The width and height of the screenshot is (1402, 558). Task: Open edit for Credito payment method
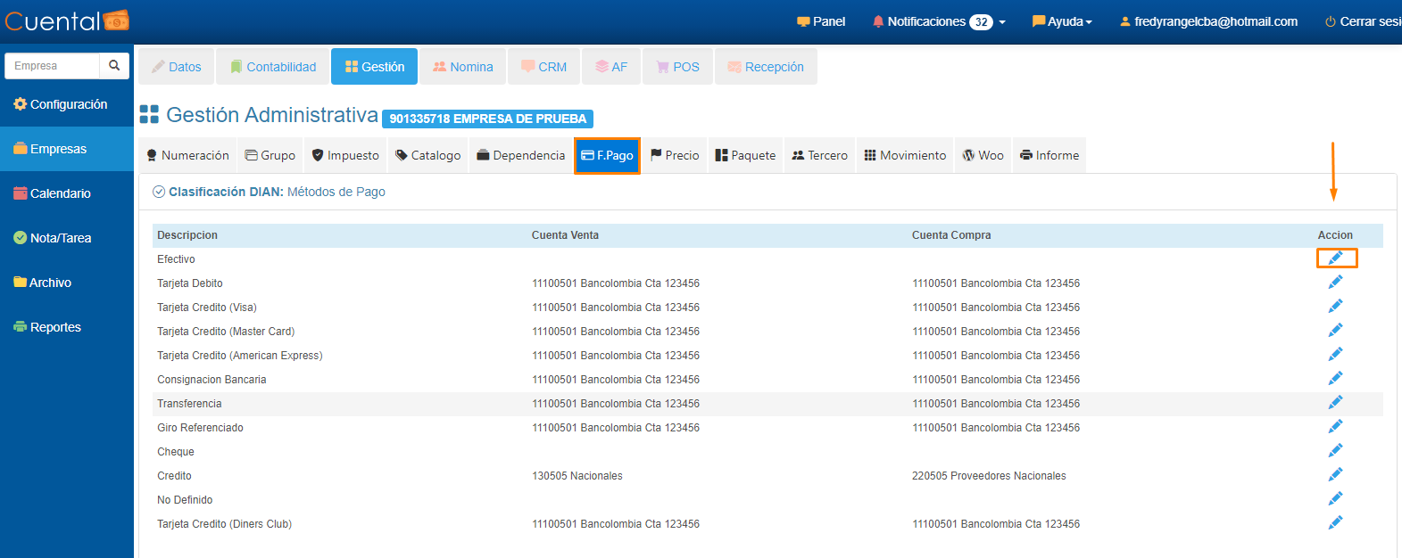pos(1335,475)
